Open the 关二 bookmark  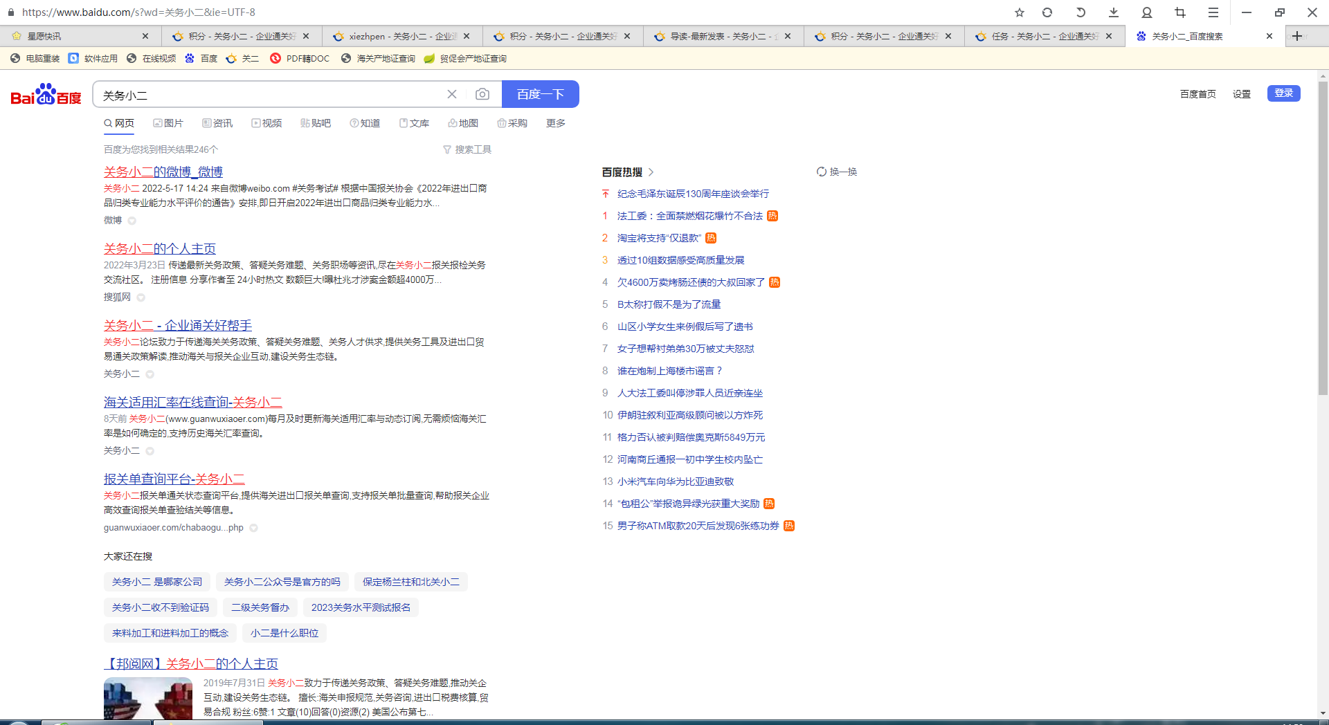243,58
